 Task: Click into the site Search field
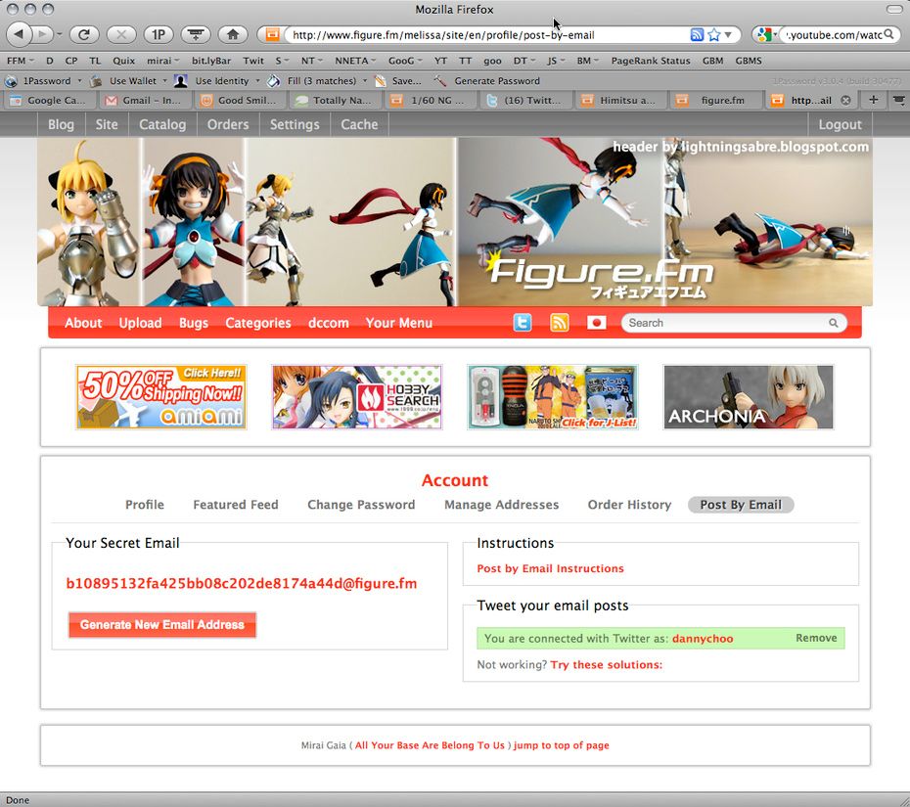pos(724,323)
